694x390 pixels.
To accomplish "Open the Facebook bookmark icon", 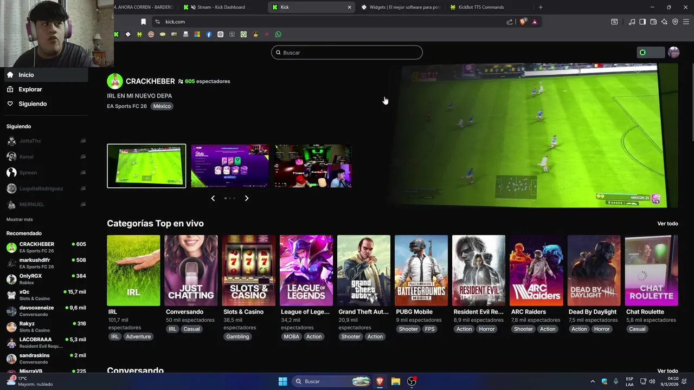I will (209, 34).
